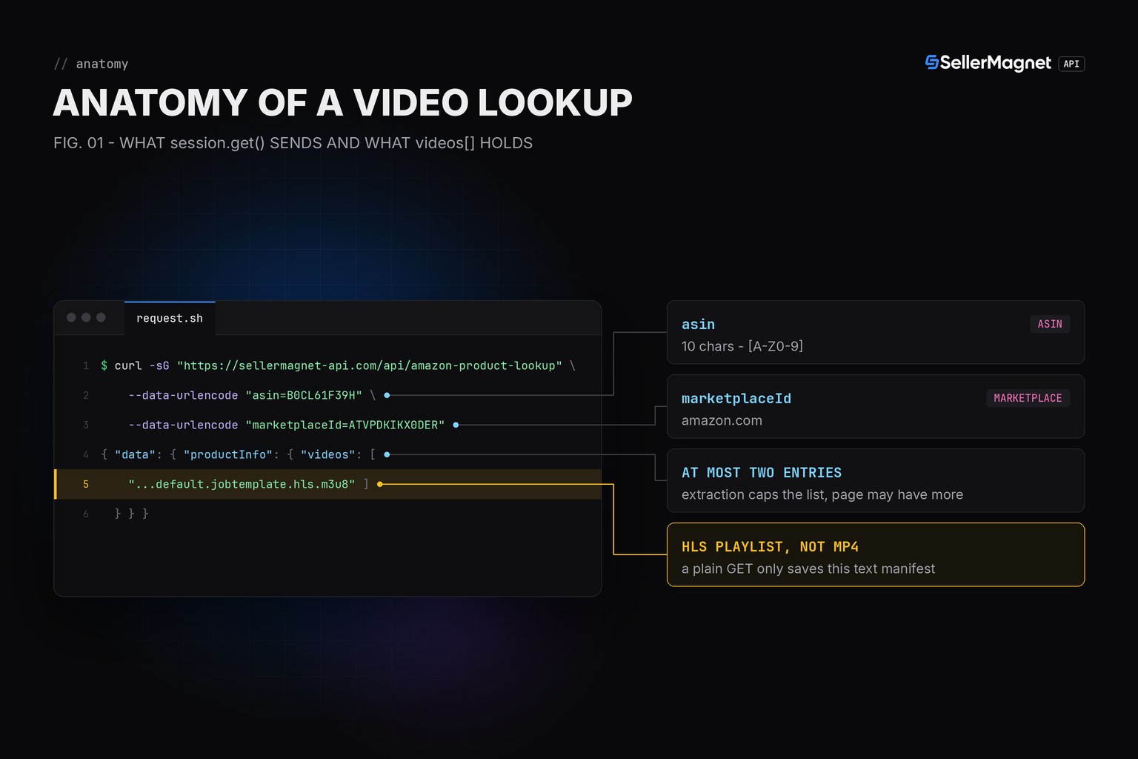Click the highlighted hls.m3u8 line 5
Viewport: 1138px width, 759px height.
coord(327,484)
